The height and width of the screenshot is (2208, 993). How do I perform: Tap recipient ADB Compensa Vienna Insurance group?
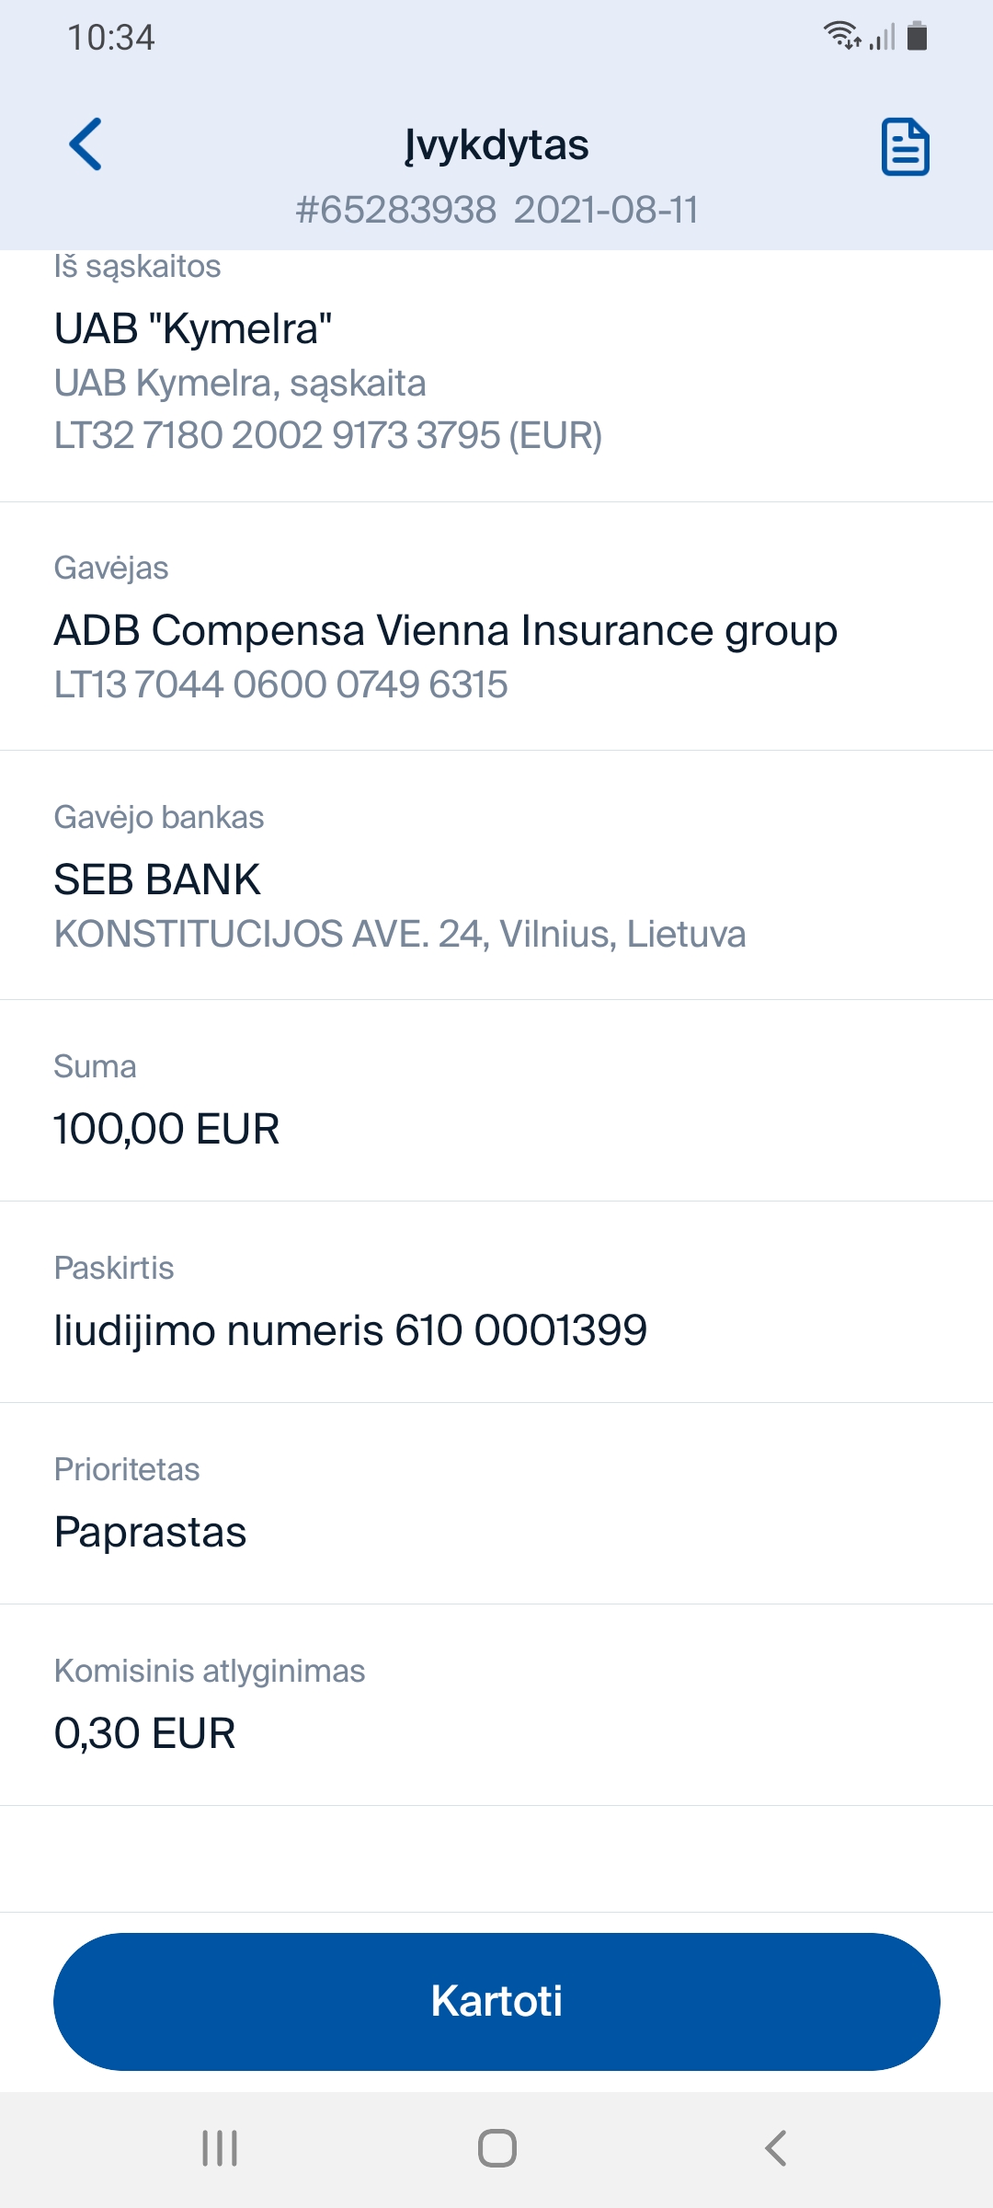[x=445, y=631]
